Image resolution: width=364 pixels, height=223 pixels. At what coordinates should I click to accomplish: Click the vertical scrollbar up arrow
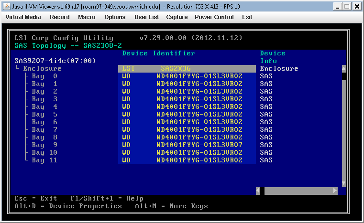click(x=344, y=69)
